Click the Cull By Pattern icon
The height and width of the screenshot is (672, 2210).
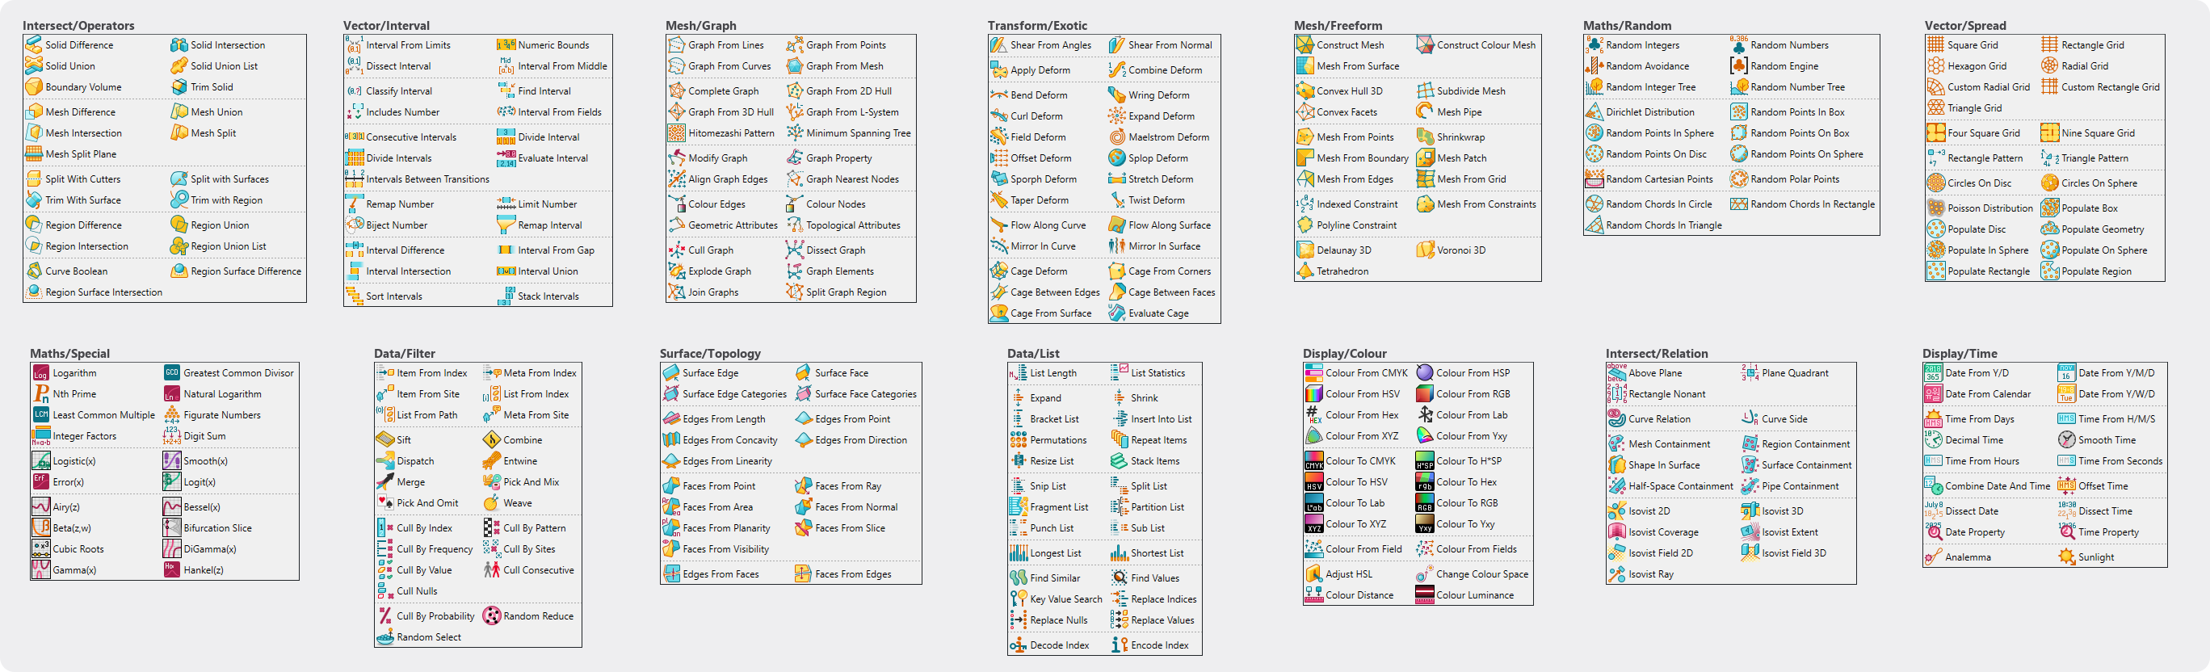[x=492, y=527]
